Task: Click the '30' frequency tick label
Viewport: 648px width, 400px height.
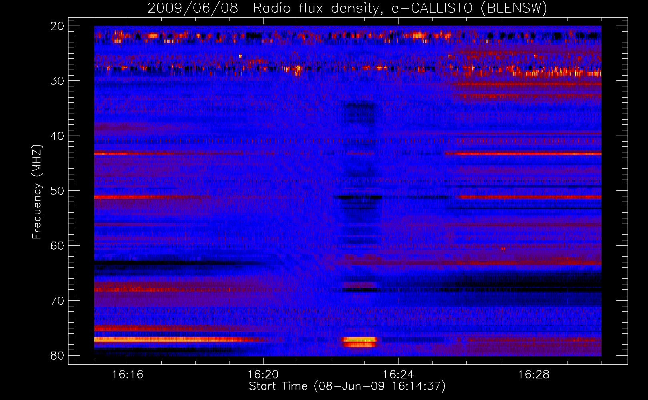Action: 58,81
